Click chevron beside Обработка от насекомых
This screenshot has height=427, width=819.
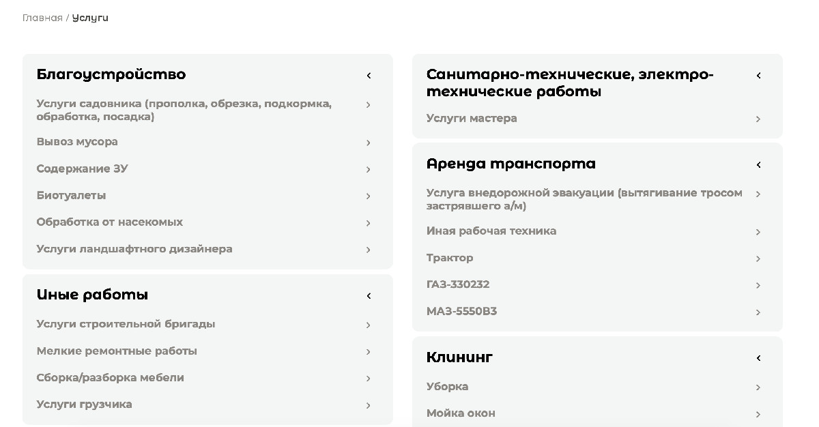point(369,224)
